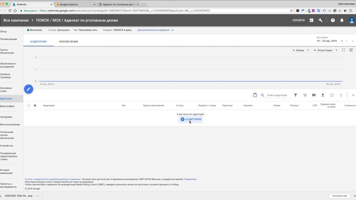Open the account avatar in header

352,20
